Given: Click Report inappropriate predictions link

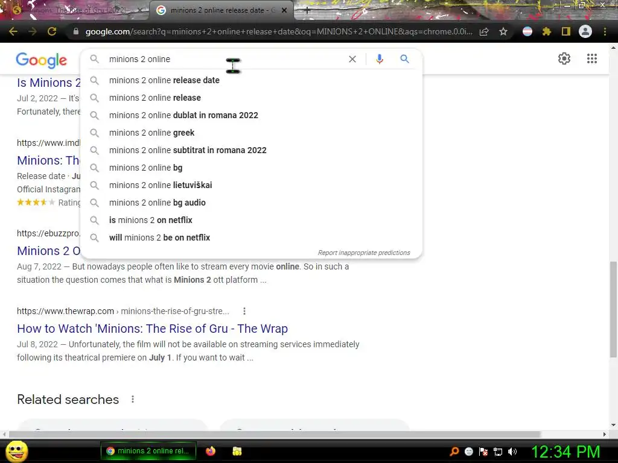Looking at the screenshot, I should (364, 253).
